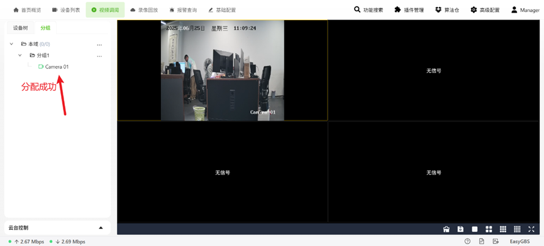This screenshot has width=544, height=246.
Task: Open the more options for 分组1
Action: coord(99,56)
